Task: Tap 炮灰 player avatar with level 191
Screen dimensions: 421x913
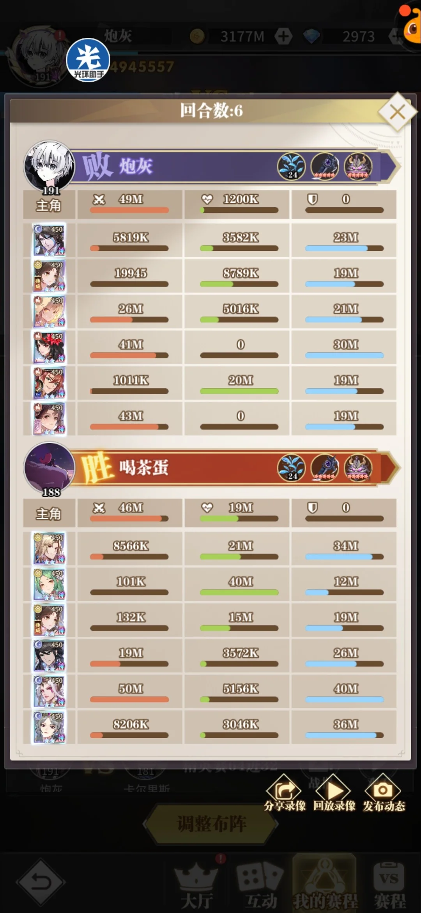Action: (49, 167)
